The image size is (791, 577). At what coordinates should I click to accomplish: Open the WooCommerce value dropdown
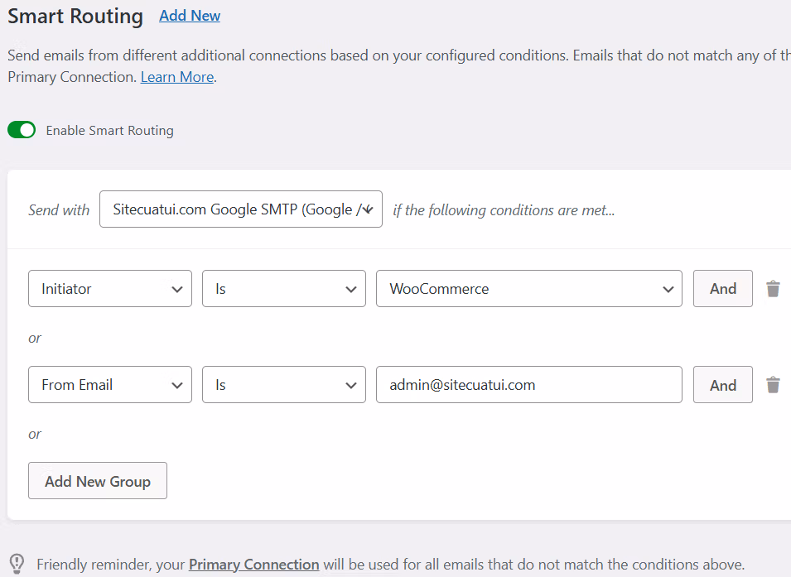coord(529,289)
